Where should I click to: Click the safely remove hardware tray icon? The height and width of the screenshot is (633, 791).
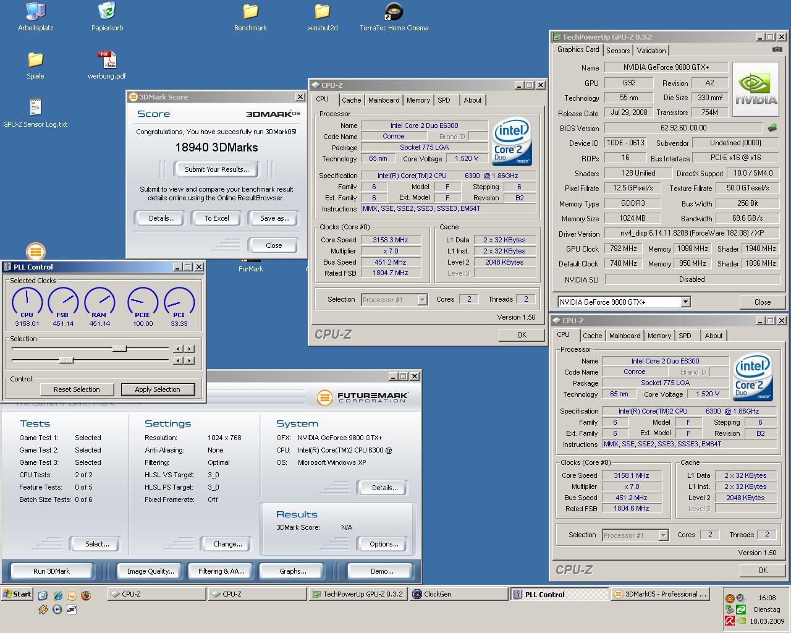[730, 610]
